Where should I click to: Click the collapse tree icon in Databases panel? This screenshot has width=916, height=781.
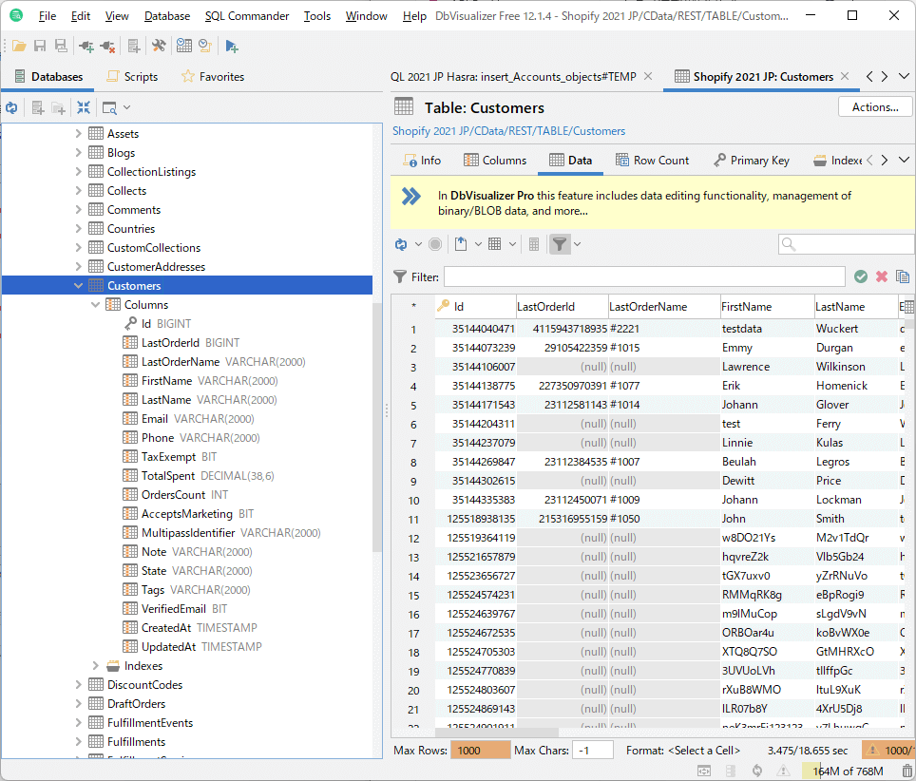(84, 108)
